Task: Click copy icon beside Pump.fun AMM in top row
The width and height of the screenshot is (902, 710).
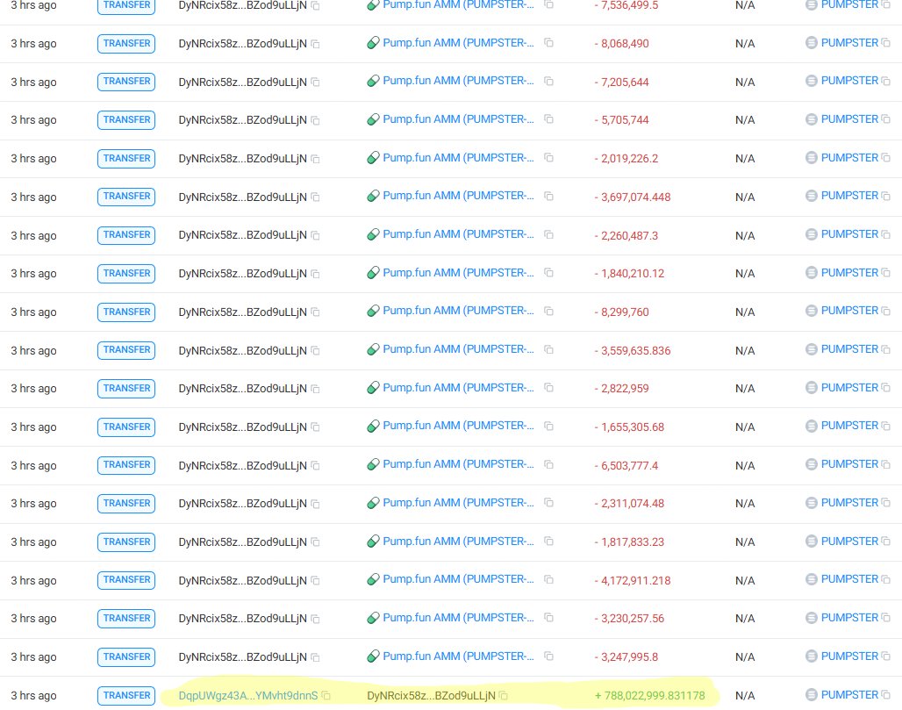Action: (x=548, y=5)
